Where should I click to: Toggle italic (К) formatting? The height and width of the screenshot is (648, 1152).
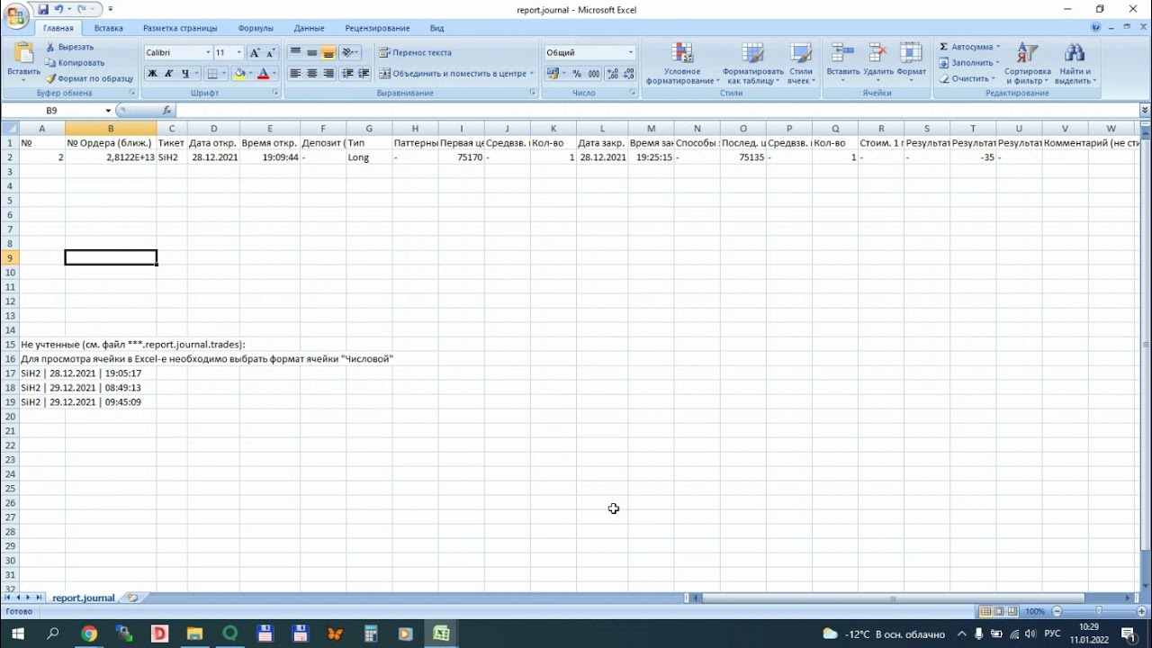pos(168,74)
